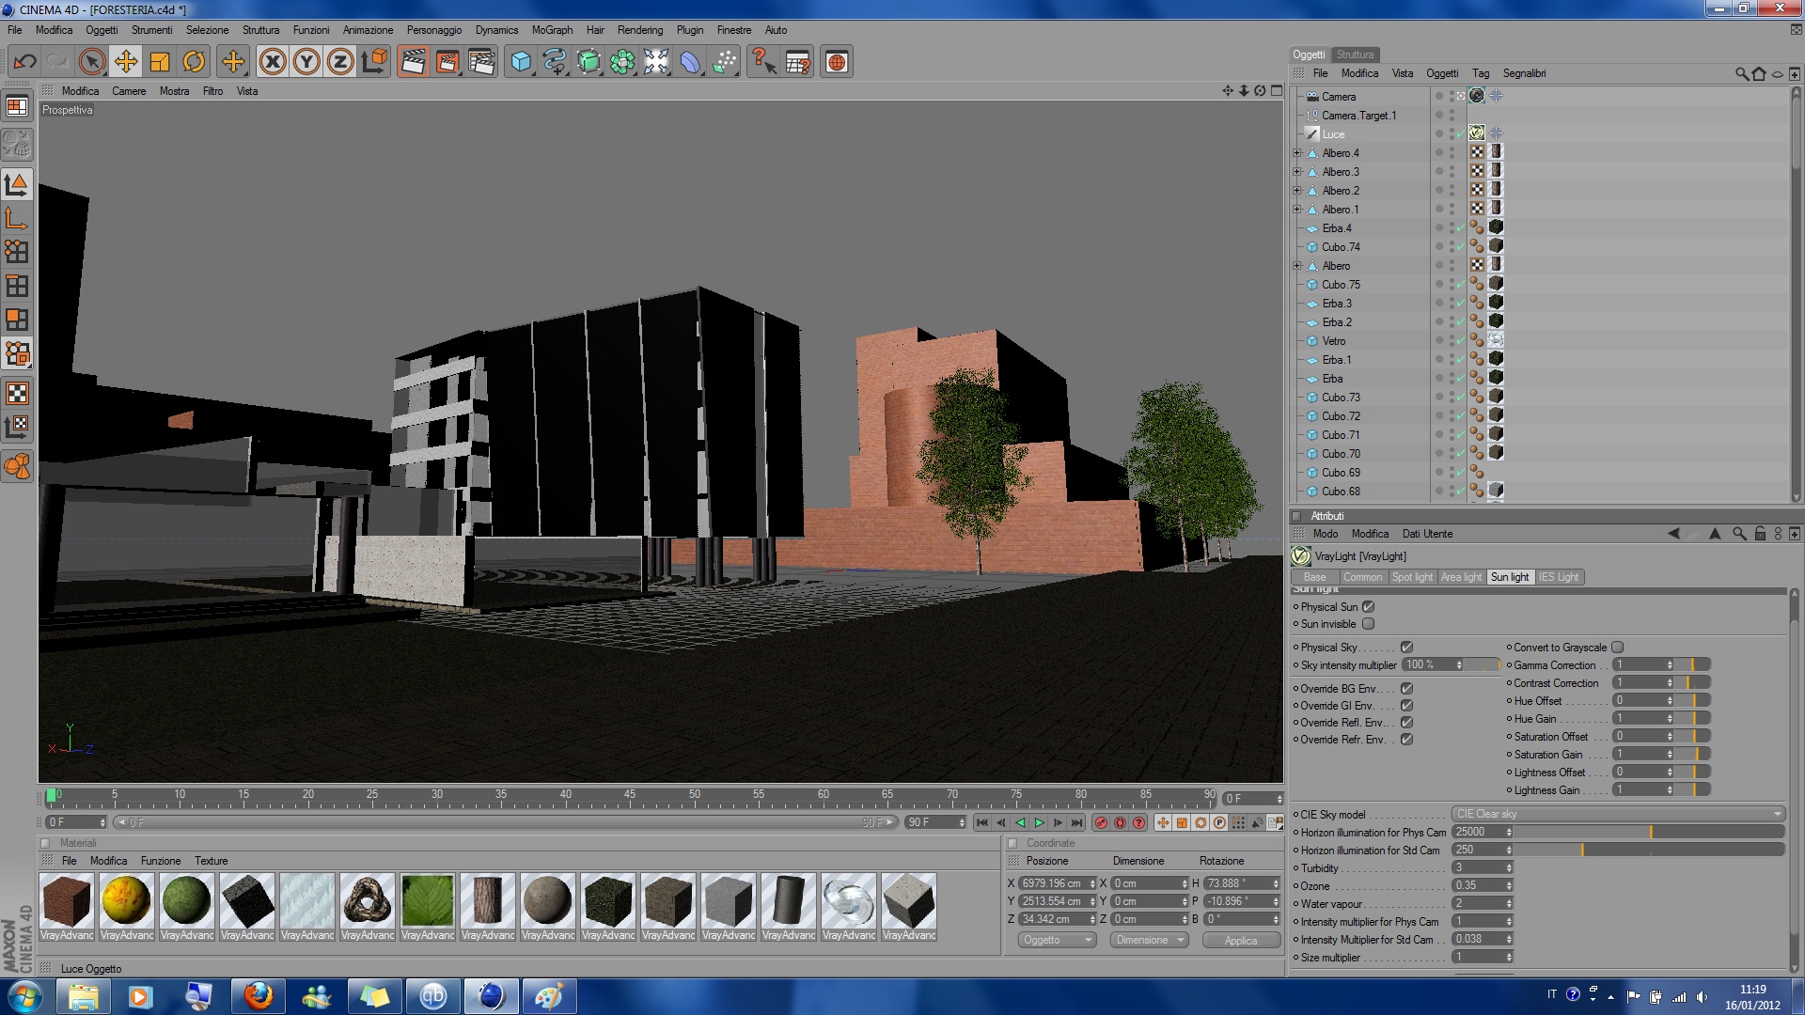Select the Rotate tool icon
The height and width of the screenshot is (1015, 1805).
194,62
